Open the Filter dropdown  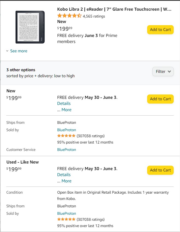(163, 71)
